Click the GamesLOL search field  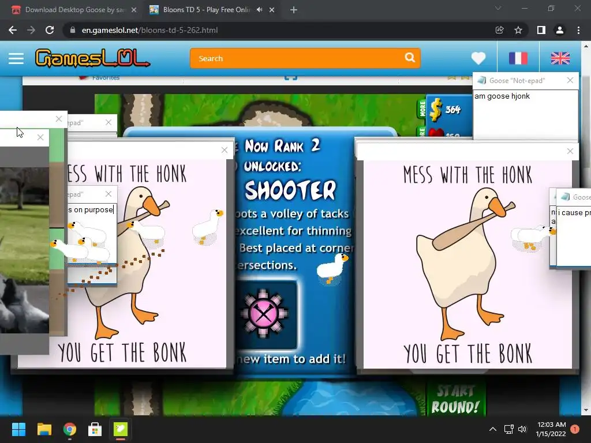(298, 58)
